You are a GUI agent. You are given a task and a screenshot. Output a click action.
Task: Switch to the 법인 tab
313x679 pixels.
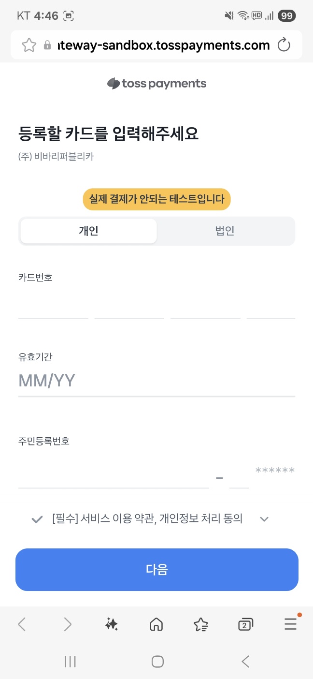225,231
